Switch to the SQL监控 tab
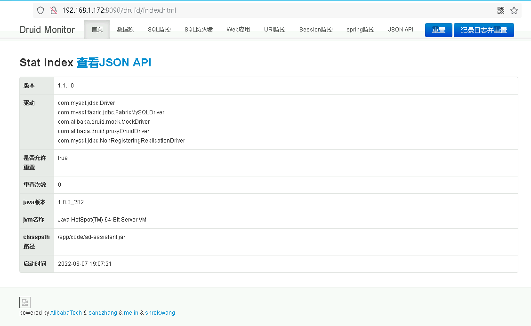This screenshot has width=531, height=326. [159, 30]
